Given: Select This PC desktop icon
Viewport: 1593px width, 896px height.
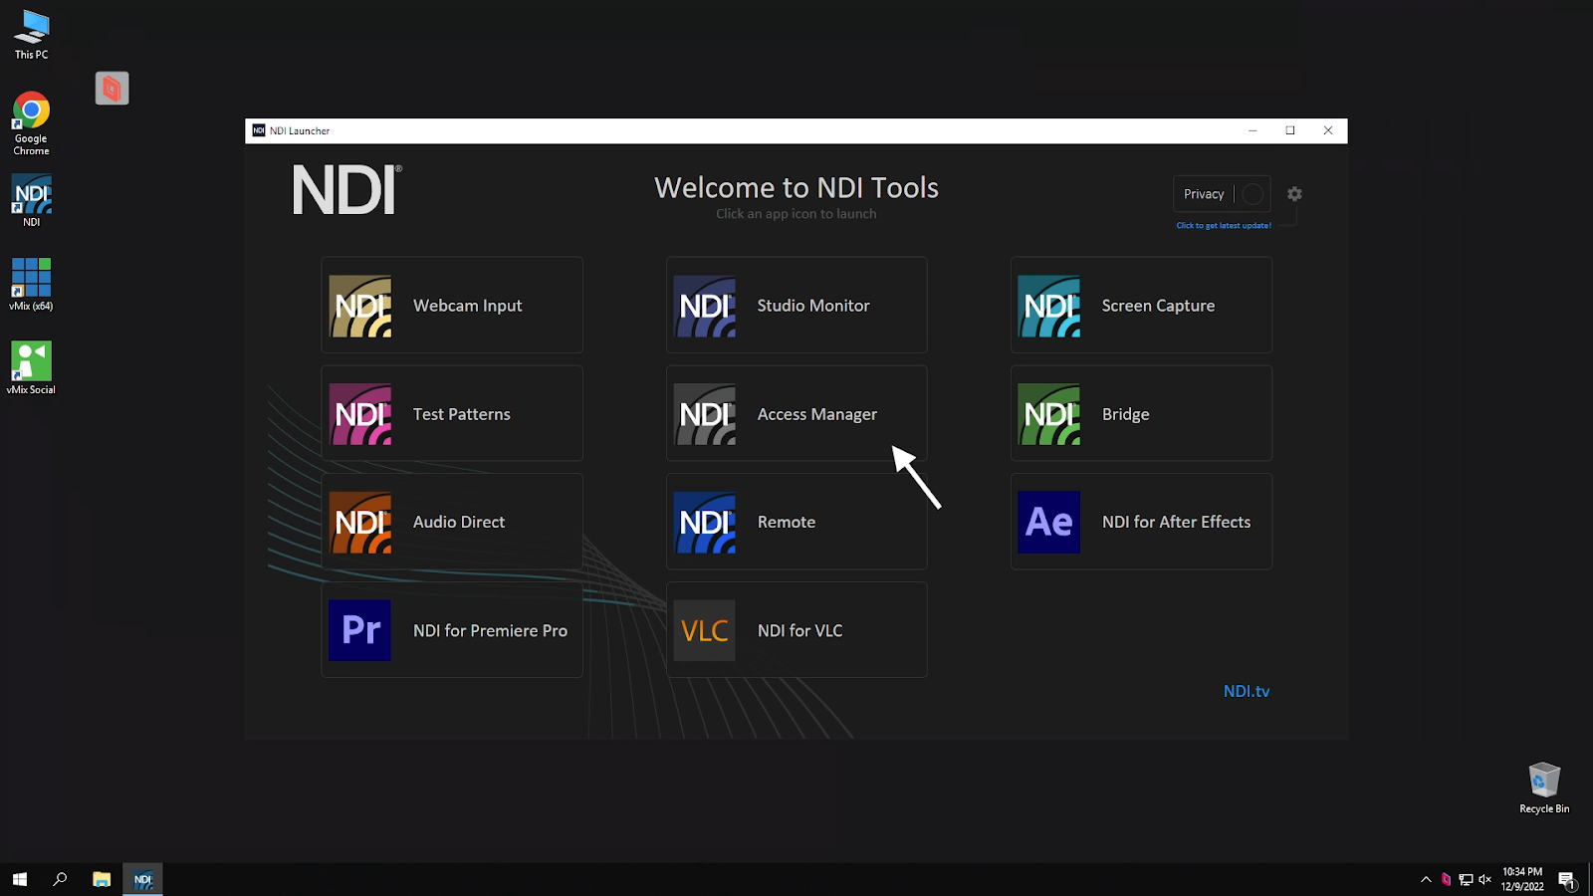Looking at the screenshot, I should pos(31,35).
